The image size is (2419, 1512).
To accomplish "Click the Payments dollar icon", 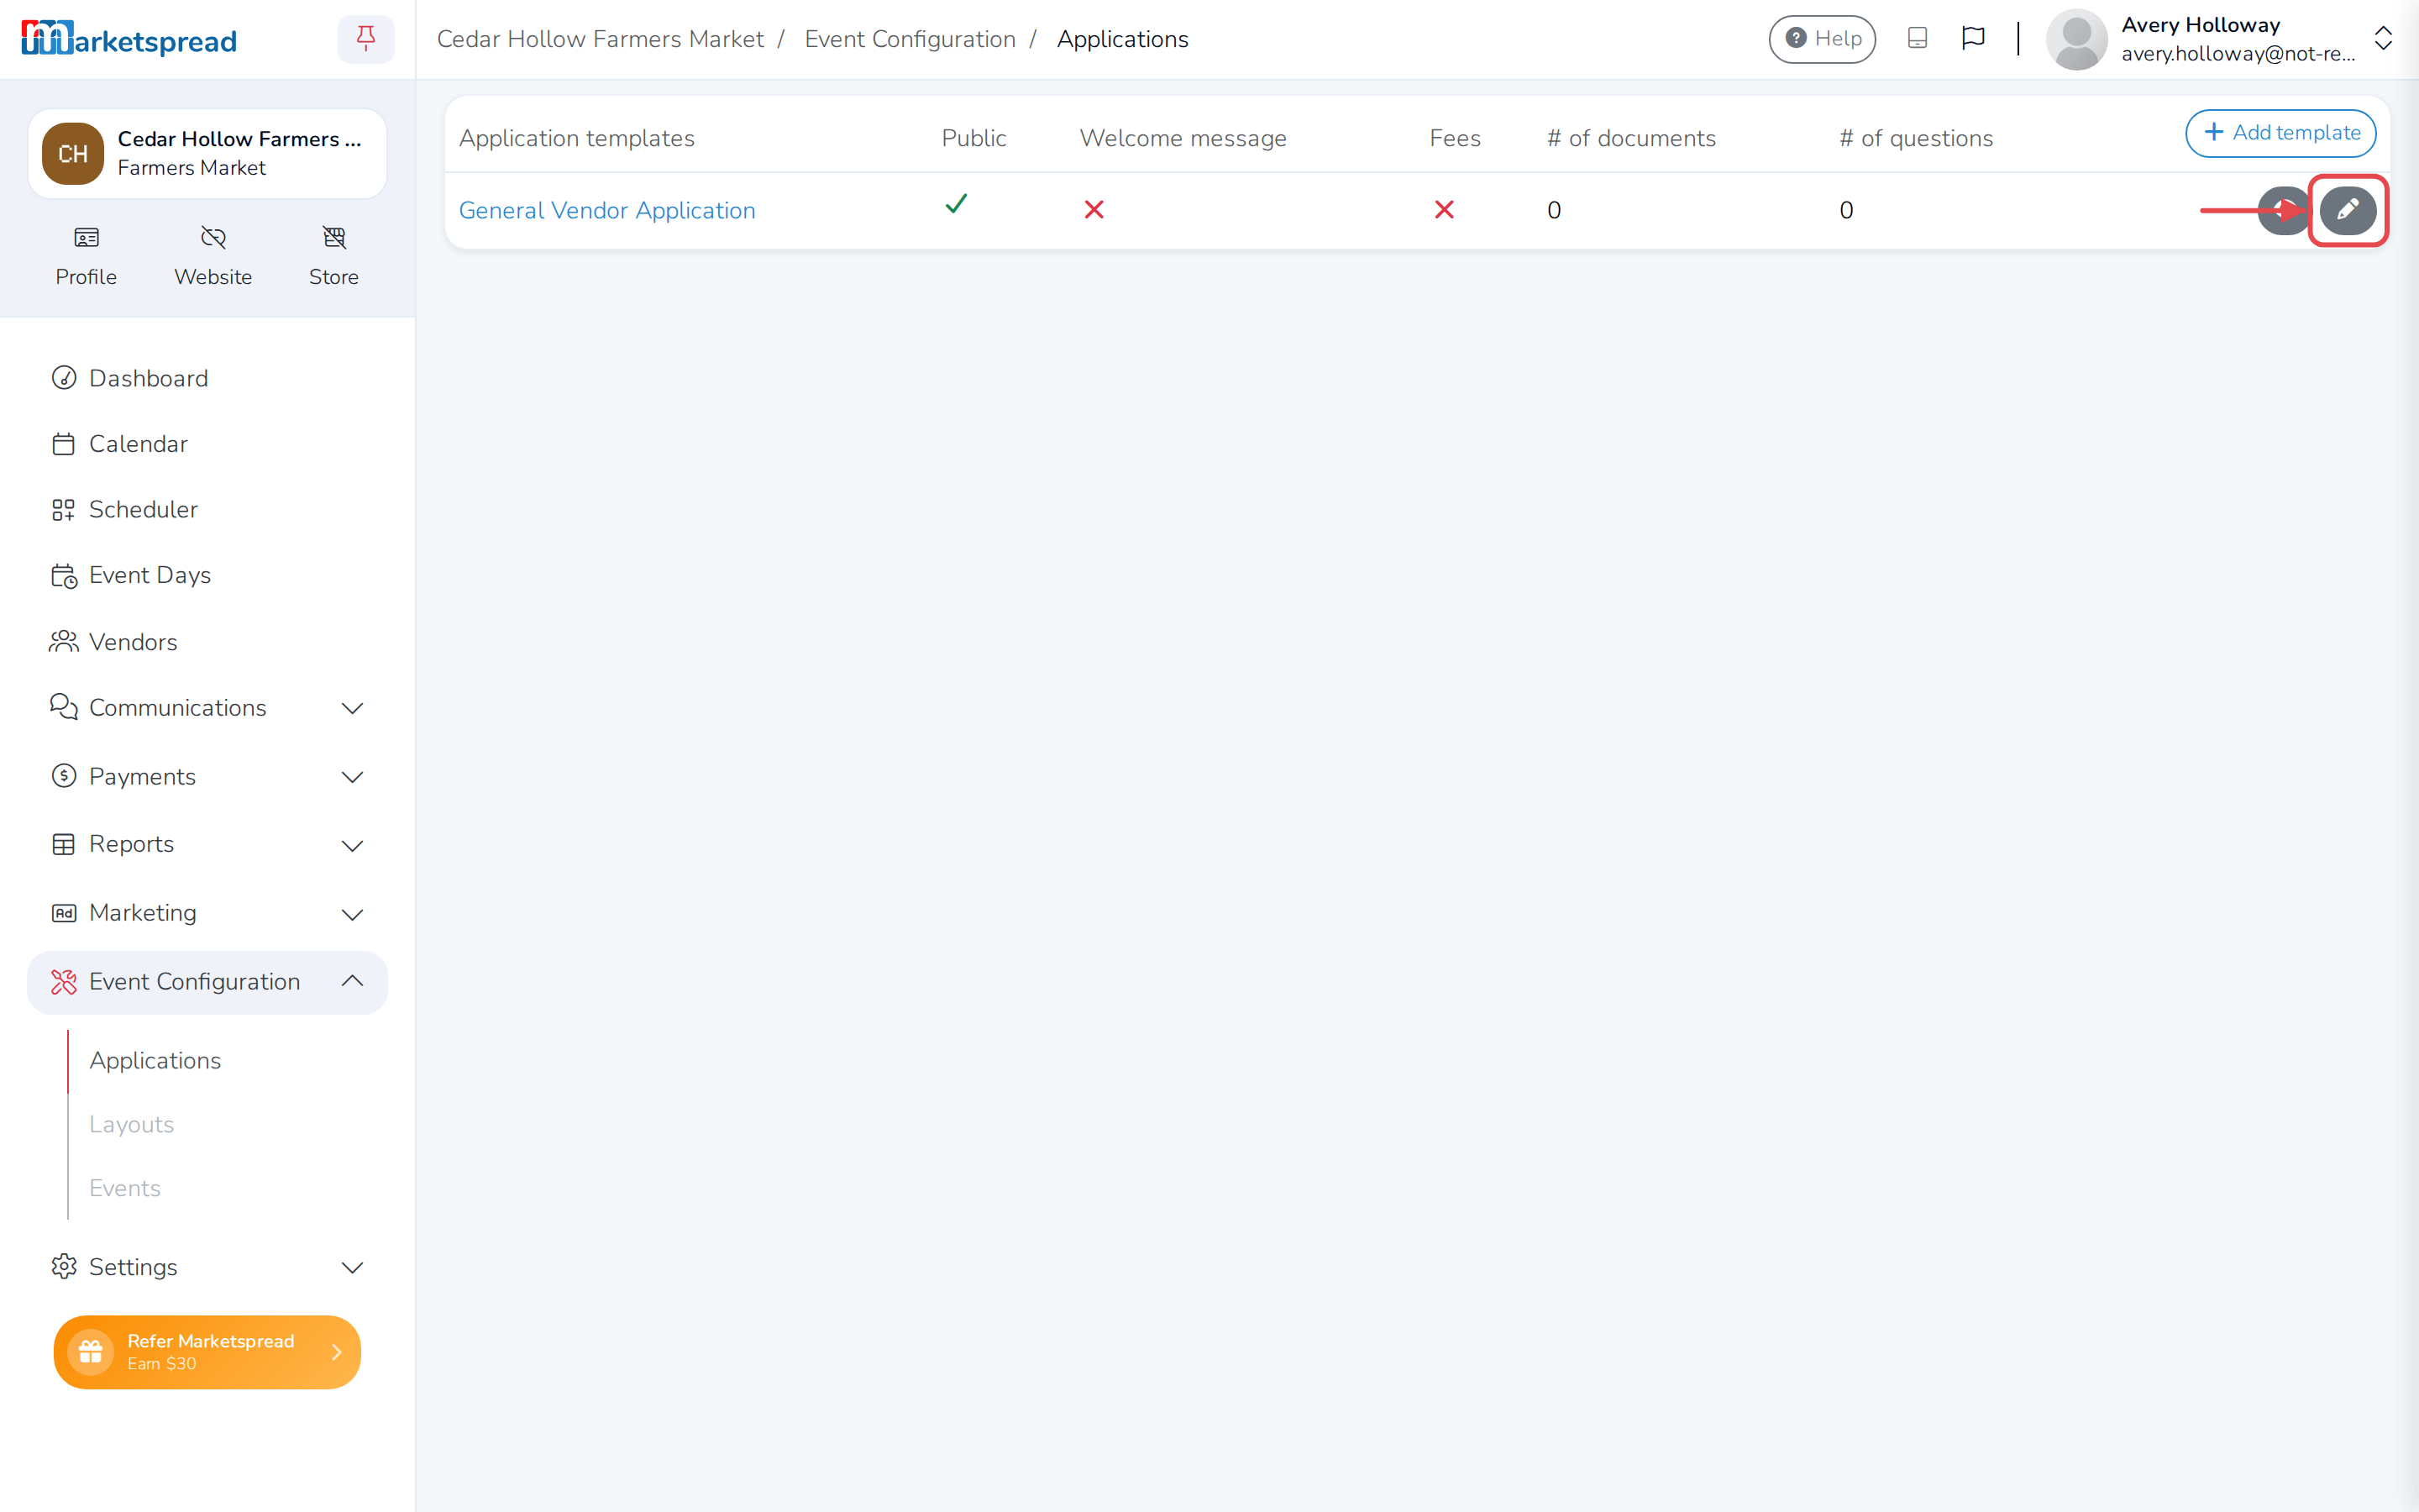I will click(64, 776).
